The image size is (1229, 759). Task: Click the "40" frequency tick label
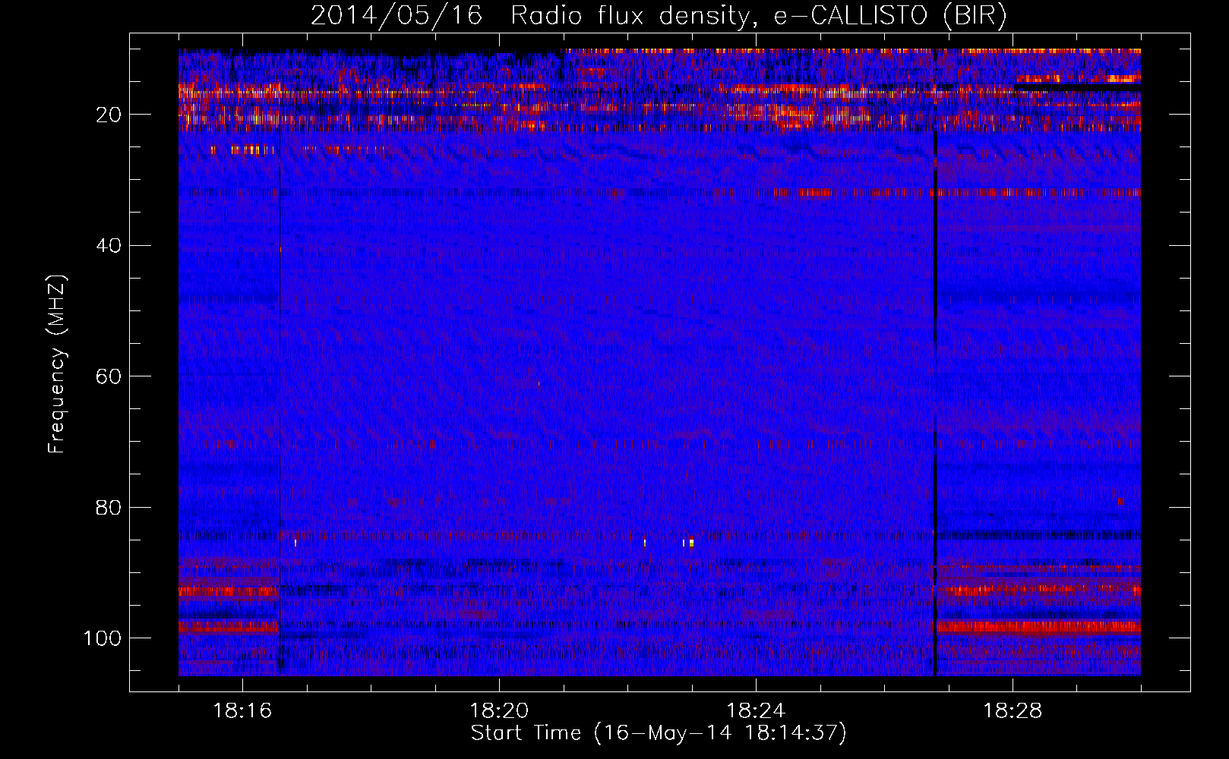point(109,246)
